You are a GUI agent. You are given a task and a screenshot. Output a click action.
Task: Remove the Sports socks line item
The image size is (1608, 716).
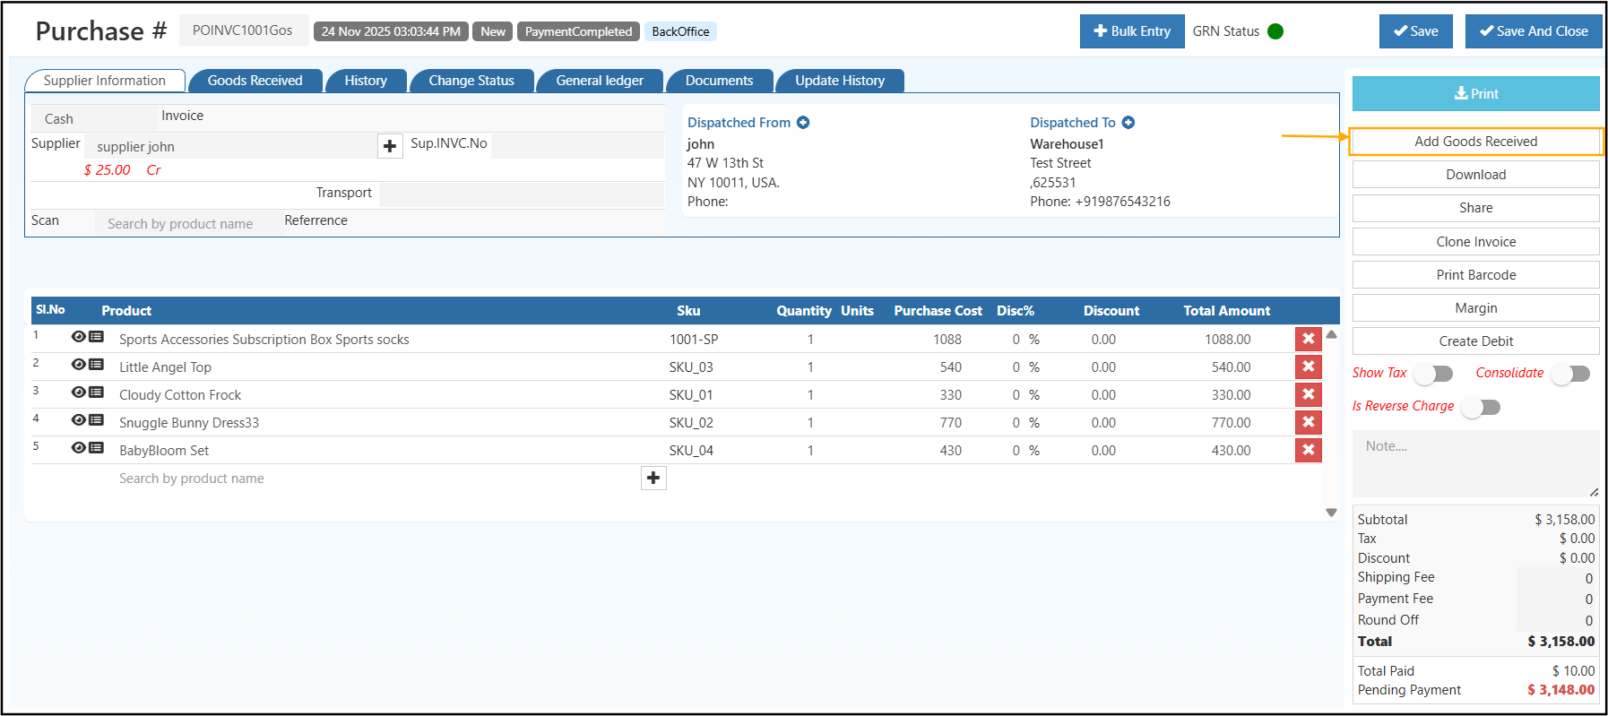[1308, 339]
